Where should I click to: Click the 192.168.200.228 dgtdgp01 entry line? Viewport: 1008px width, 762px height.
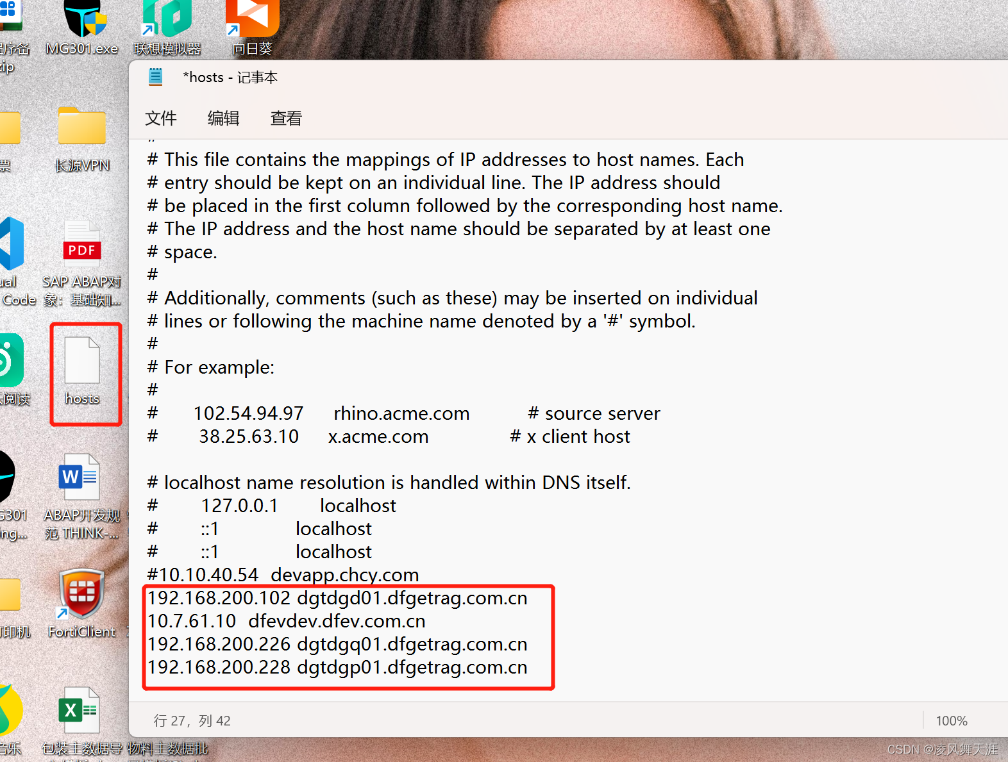[337, 667]
